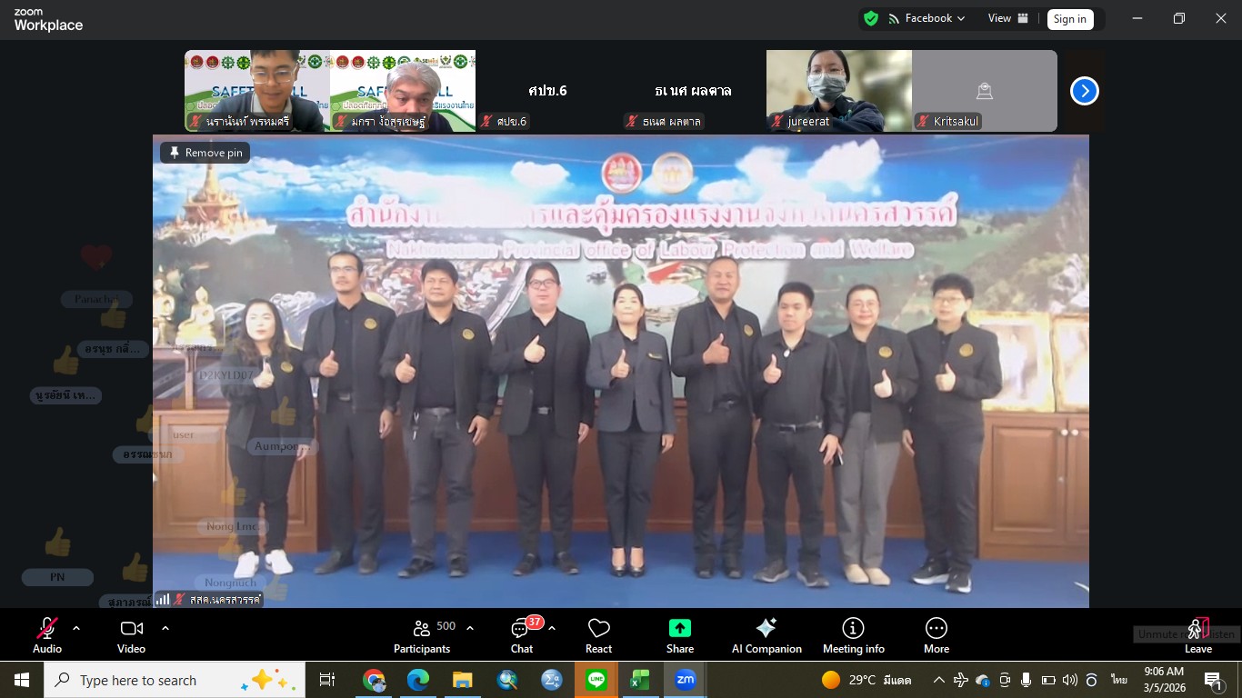Open the View layout menu

point(1008,18)
